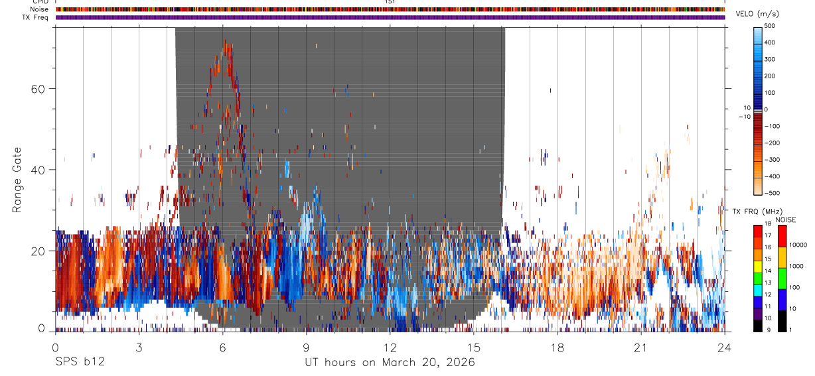Click the 'SPS b12' radar beam label
The height and width of the screenshot is (376, 815).
[x=80, y=363]
